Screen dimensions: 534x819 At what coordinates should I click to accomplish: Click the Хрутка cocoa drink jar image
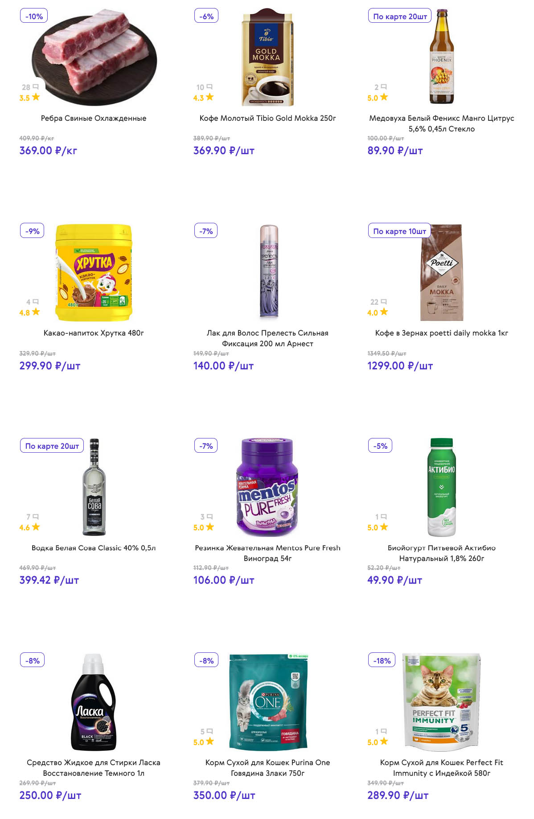(94, 272)
